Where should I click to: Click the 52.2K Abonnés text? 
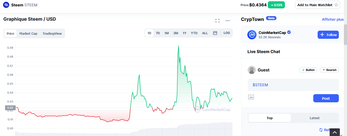point(270,37)
